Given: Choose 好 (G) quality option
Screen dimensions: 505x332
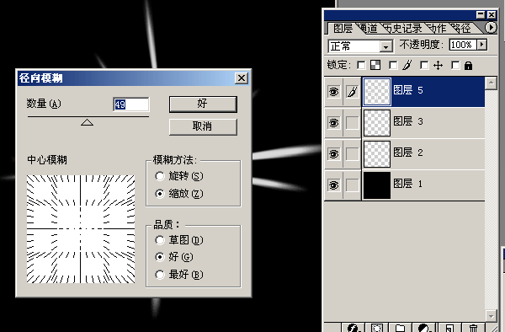Looking at the screenshot, I should click(160, 257).
